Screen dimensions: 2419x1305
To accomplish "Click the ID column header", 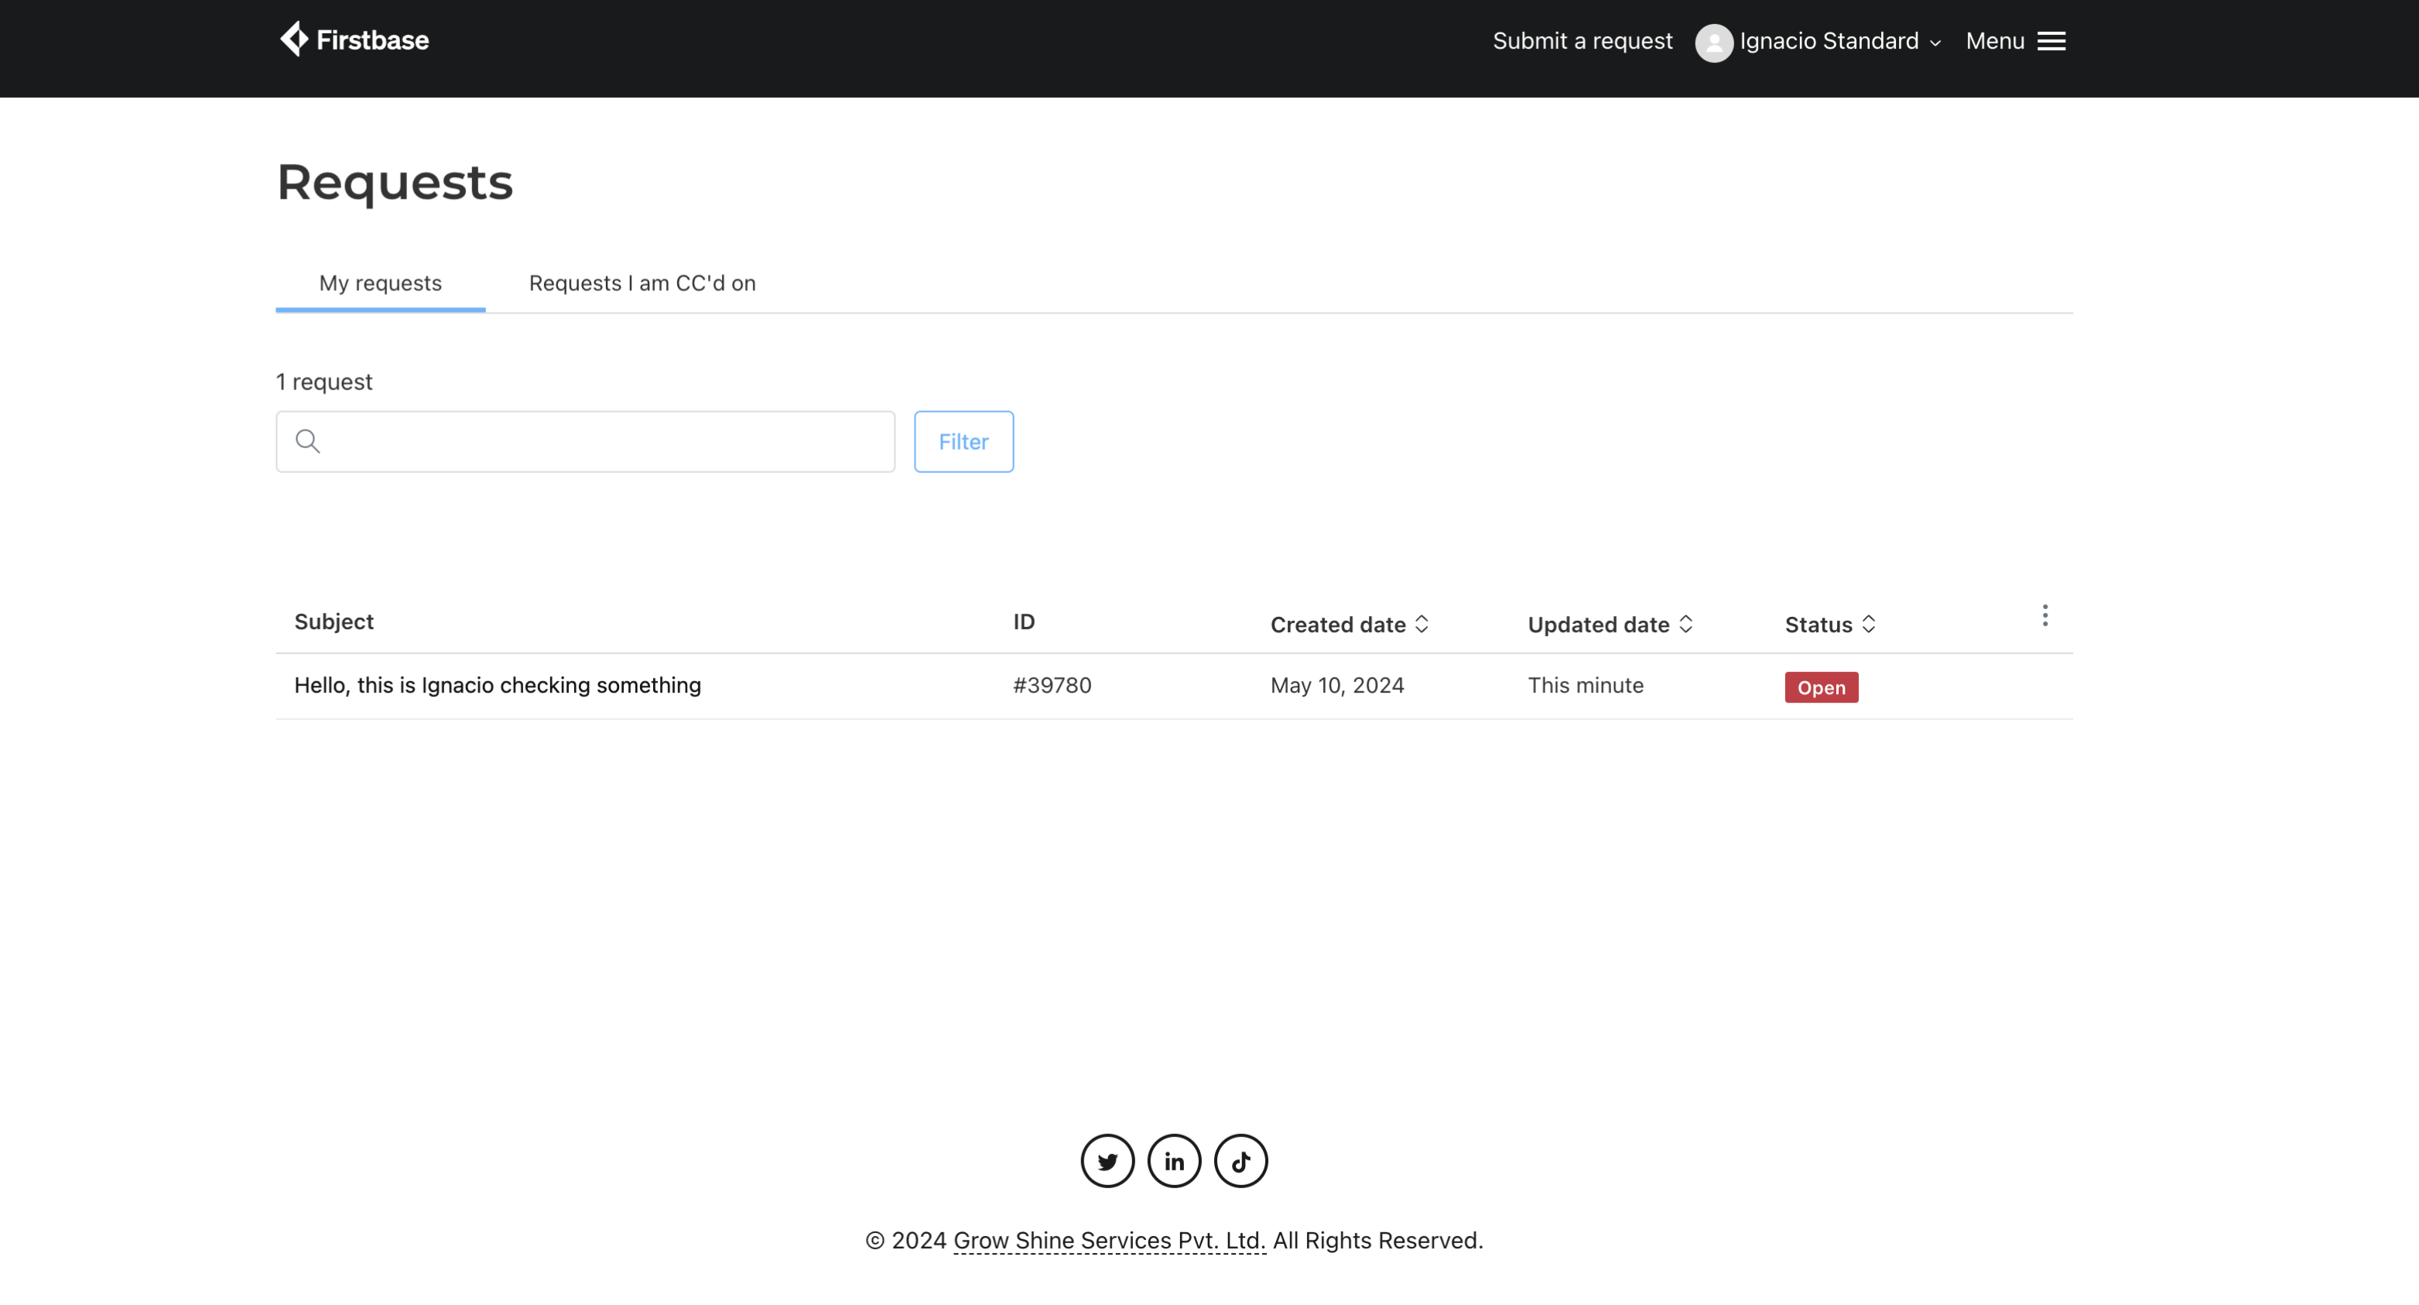I will [1024, 622].
